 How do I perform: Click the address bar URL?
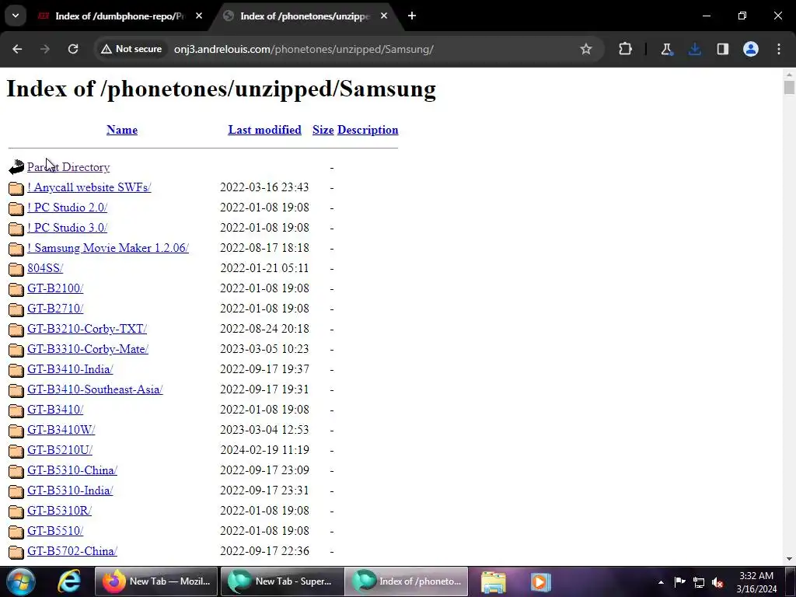coord(304,49)
